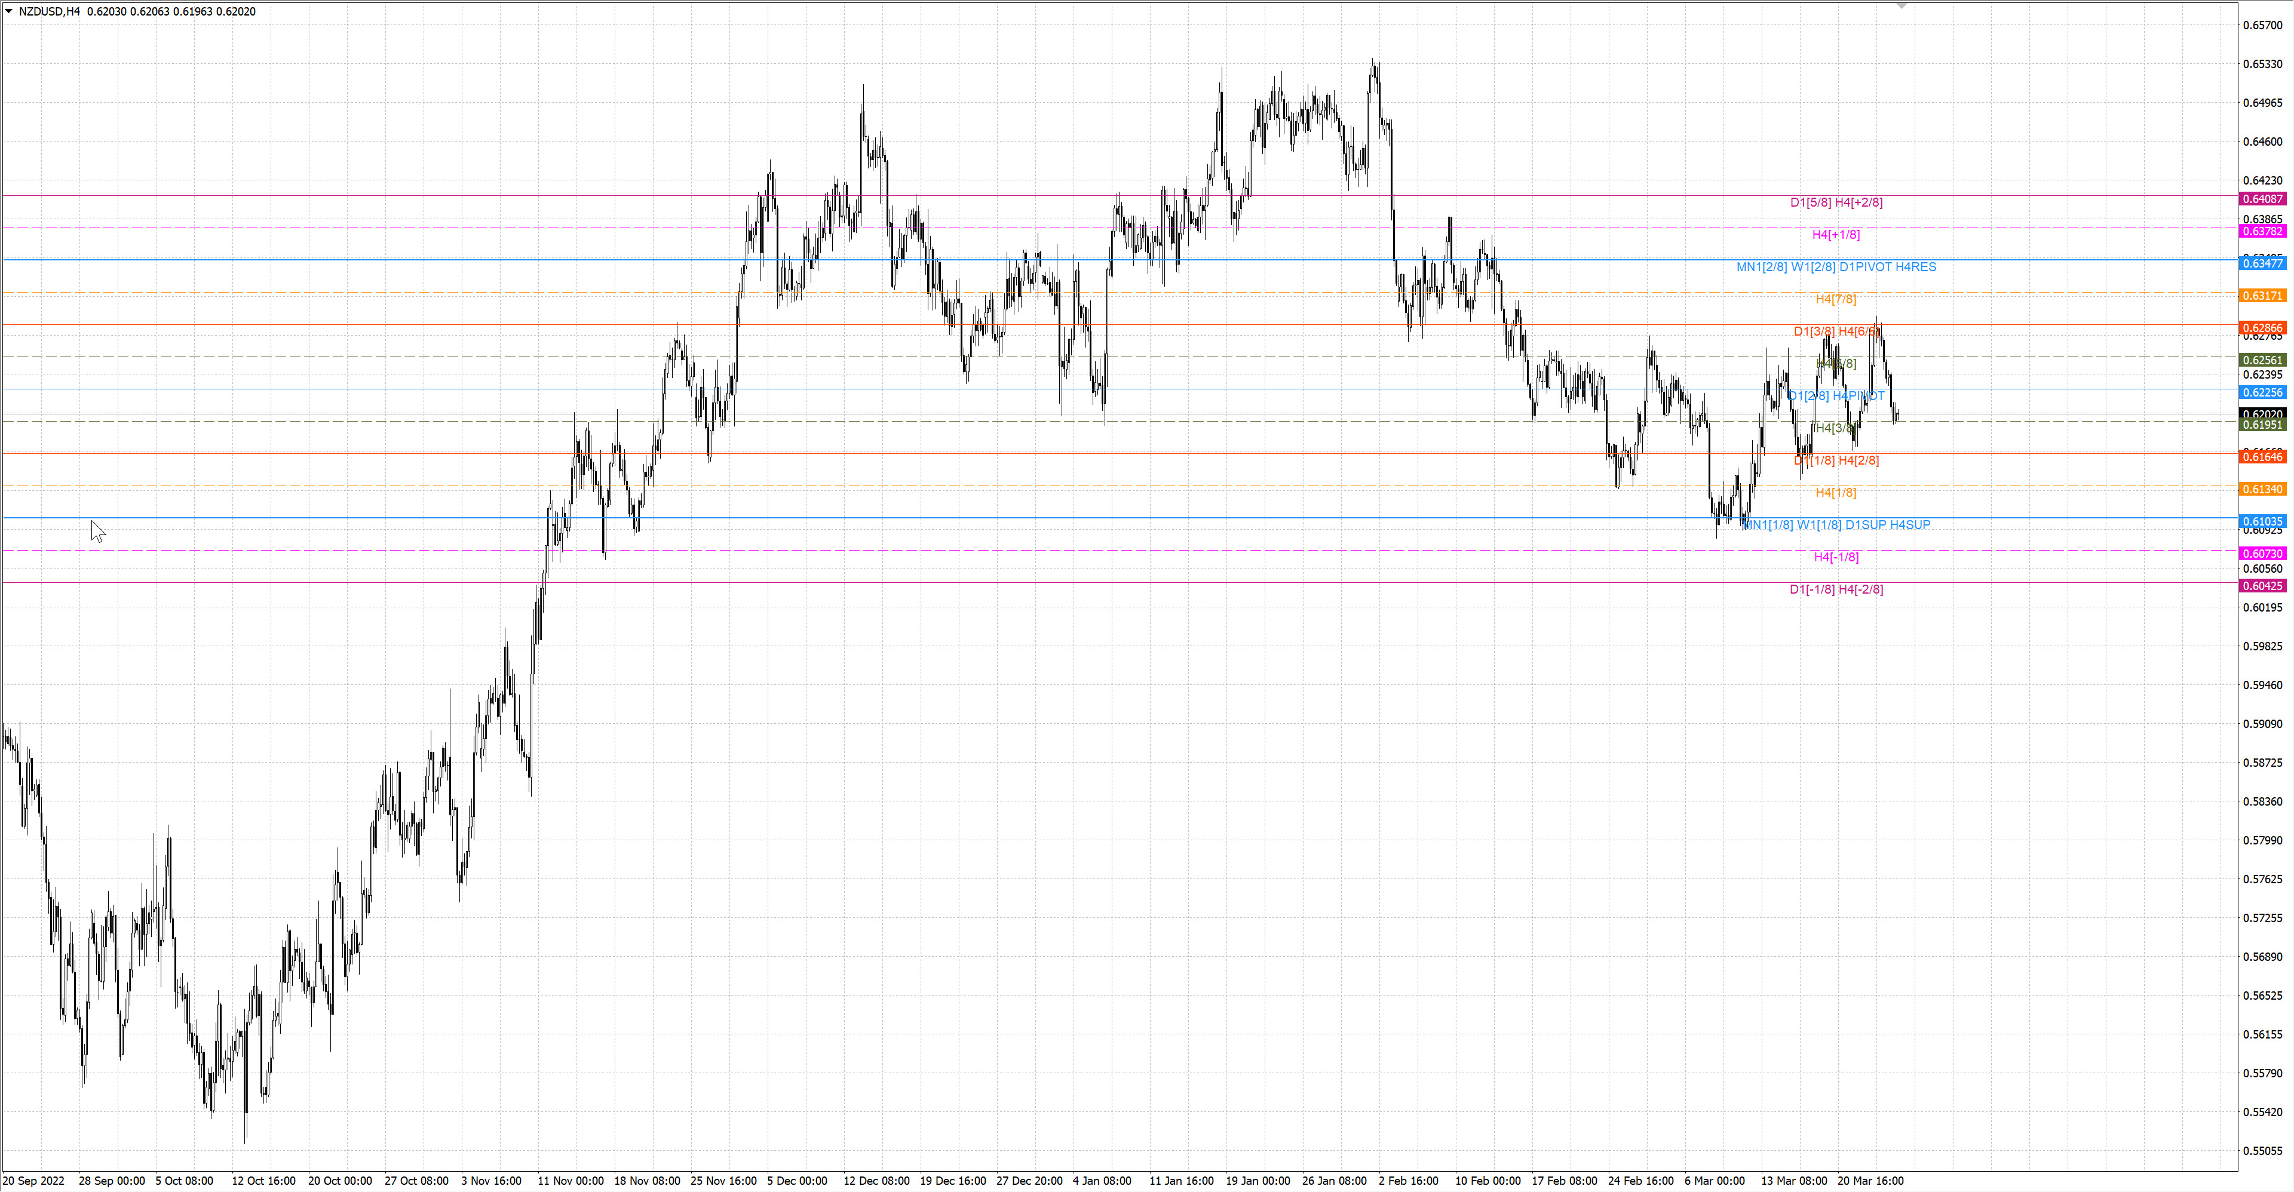Click the D1[5/8] H4[+2/8] level label
2294x1192 pixels.
(x=1836, y=203)
